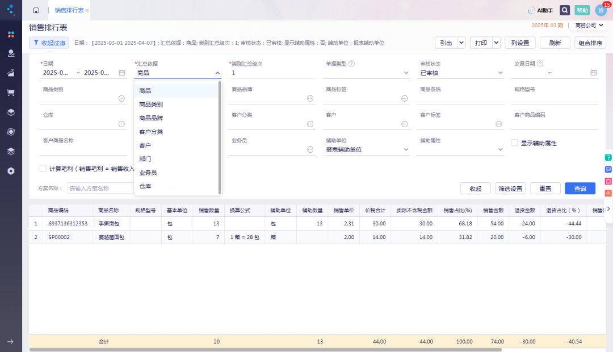Open the colorful apps grid sidebar icon
This screenshot has height=352, width=613.
pos(11,35)
